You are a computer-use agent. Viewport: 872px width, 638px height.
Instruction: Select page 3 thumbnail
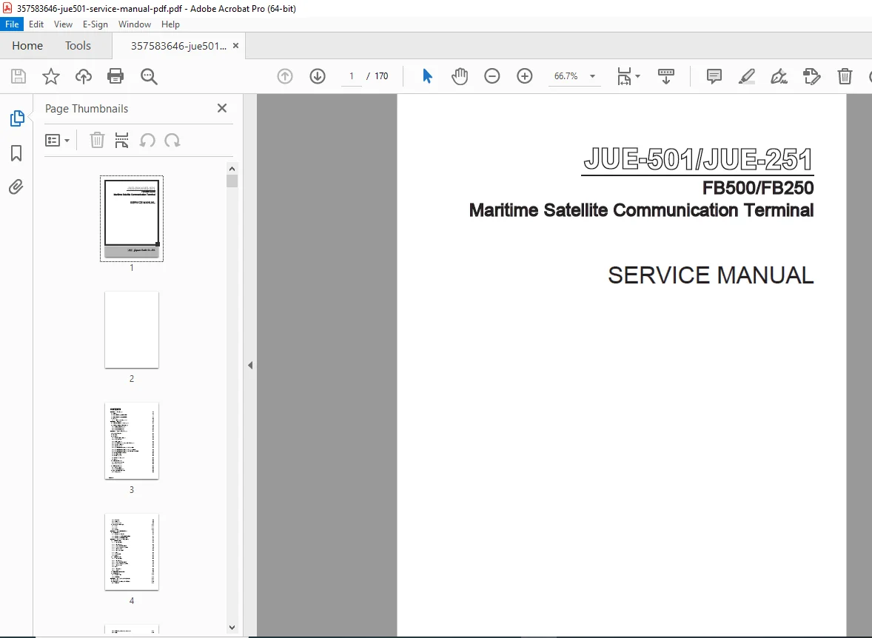pyautogui.click(x=132, y=440)
